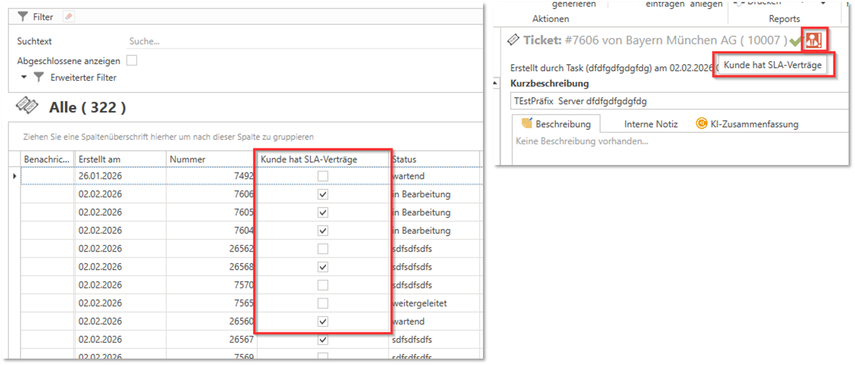Viewport: 855px width, 365px height.
Task: Click the green checkmark next to ticket title
Action: coord(794,41)
